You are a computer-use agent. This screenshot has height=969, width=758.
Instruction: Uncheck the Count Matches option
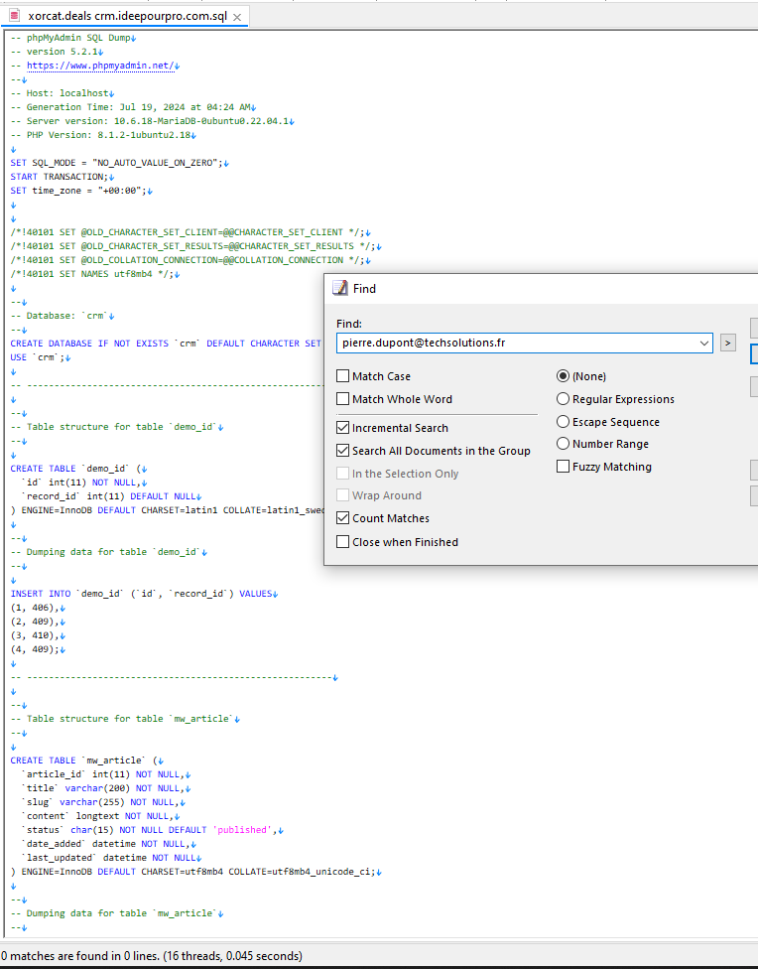343,518
